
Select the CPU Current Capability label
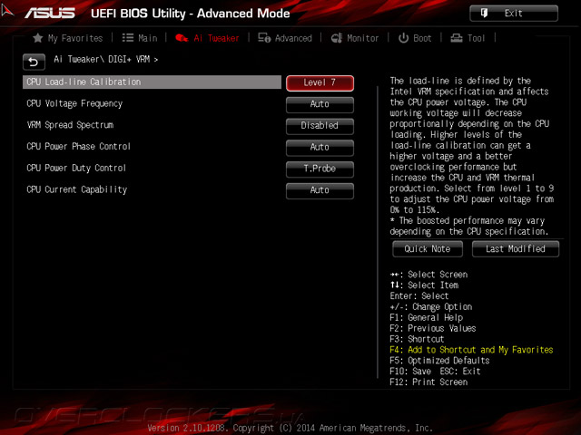click(x=76, y=189)
